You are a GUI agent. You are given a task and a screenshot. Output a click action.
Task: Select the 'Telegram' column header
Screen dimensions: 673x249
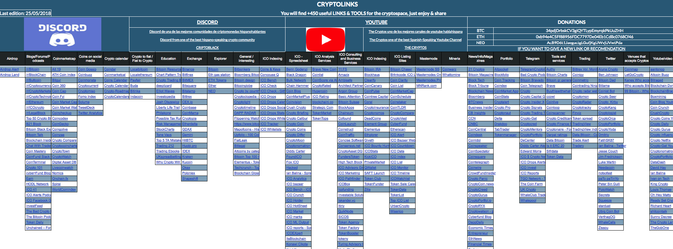click(x=533, y=59)
